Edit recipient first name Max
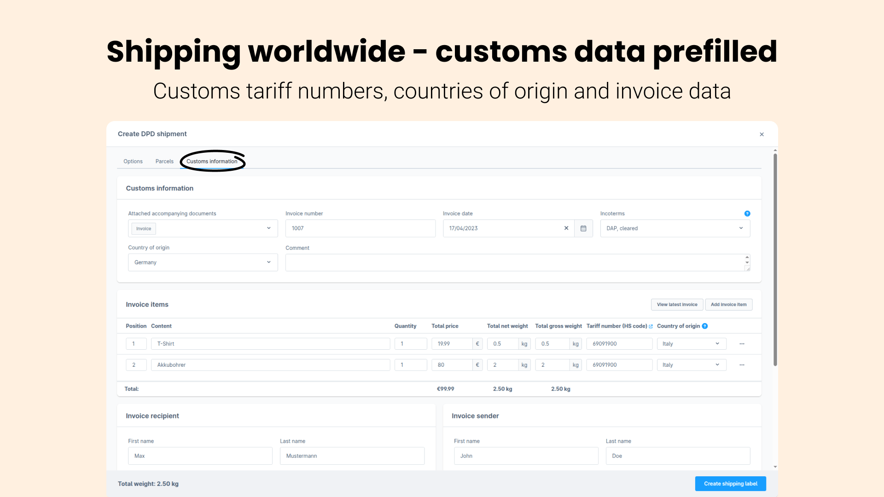This screenshot has width=884, height=497. coord(200,456)
